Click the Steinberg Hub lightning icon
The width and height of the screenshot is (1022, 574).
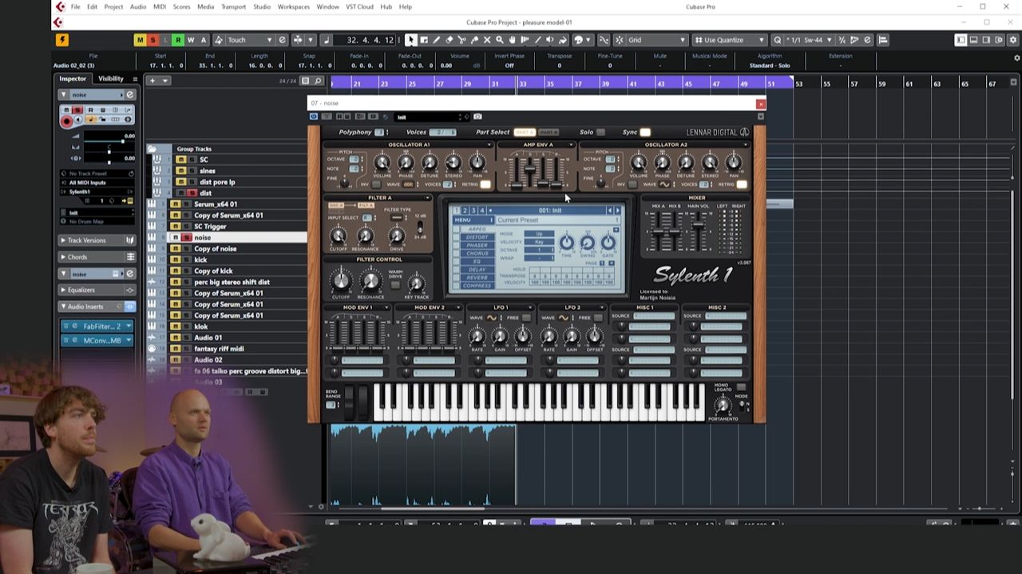[x=61, y=40]
